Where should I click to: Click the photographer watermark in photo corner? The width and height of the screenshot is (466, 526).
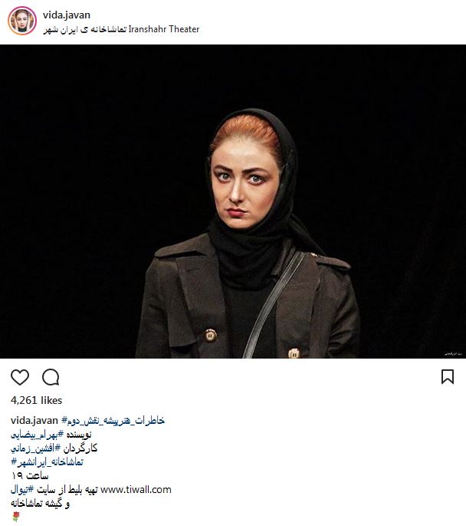(453, 354)
